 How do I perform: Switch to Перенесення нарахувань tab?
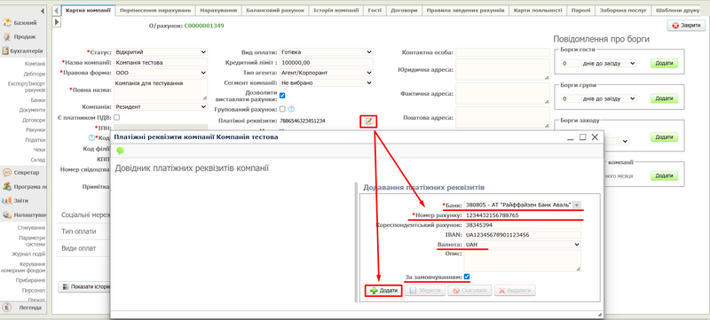coord(155,10)
